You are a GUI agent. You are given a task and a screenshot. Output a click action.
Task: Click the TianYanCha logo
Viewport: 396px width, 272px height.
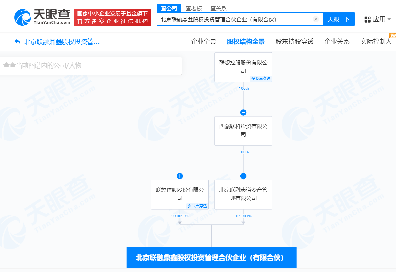click(x=42, y=17)
